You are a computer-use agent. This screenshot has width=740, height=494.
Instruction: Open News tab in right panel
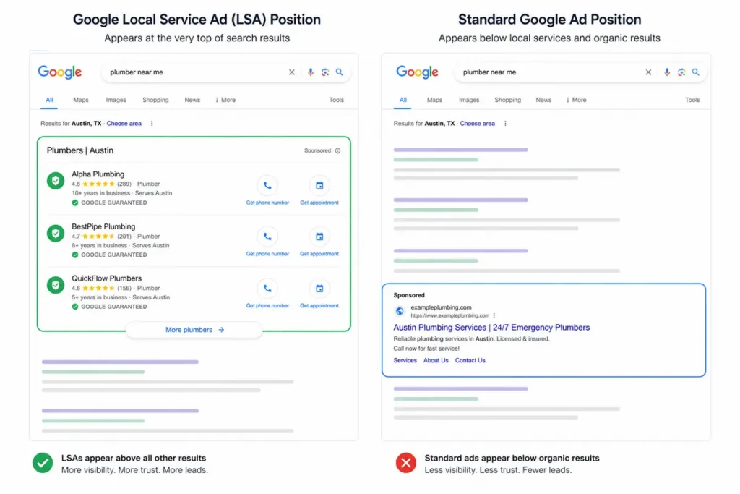(x=543, y=100)
